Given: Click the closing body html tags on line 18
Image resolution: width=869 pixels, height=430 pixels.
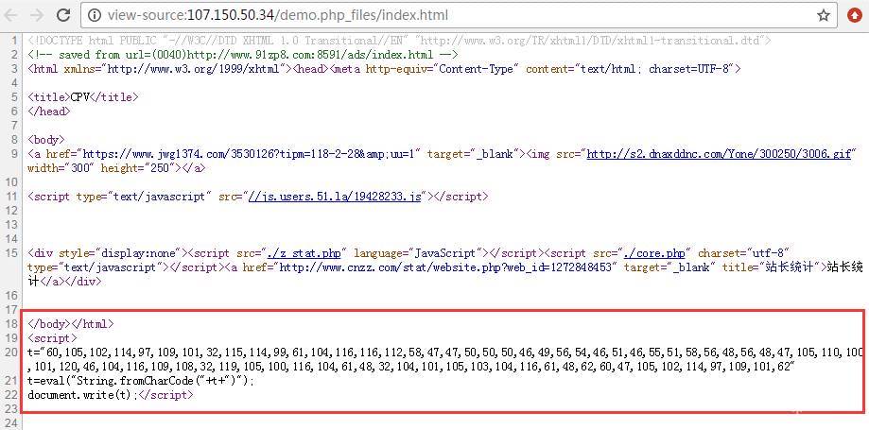Looking at the screenshot, I should click(70, 323).
